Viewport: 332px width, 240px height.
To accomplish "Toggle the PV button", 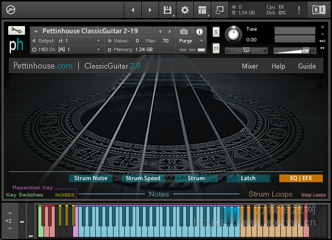I will [x=322, y=48].
